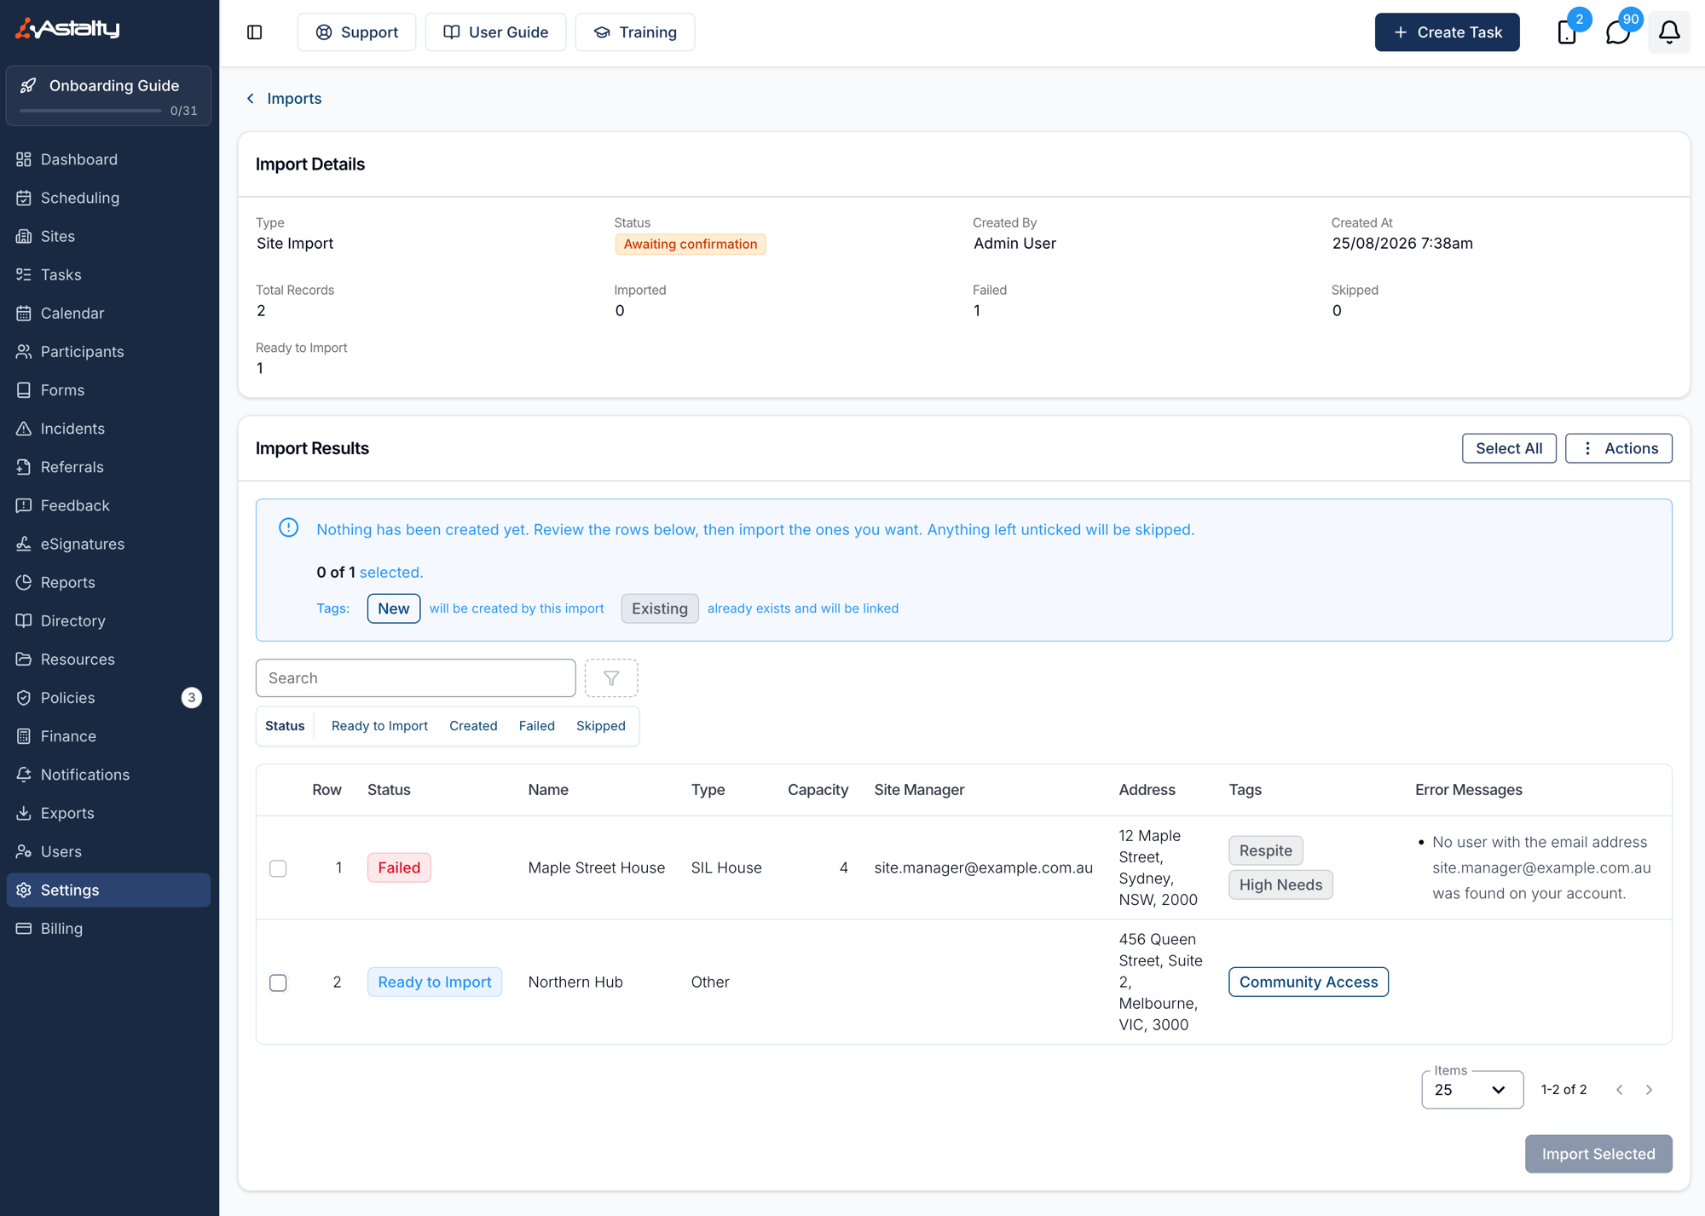The width and height of the screenshot is (1705, 1216).
Task: Open the User Guide
Action: 495,32
